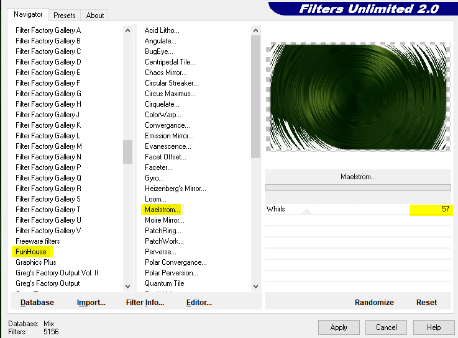This screenshot has width=458, height=338.
Task: Select Filter Factory Gallery C
Action: [48, 51]
